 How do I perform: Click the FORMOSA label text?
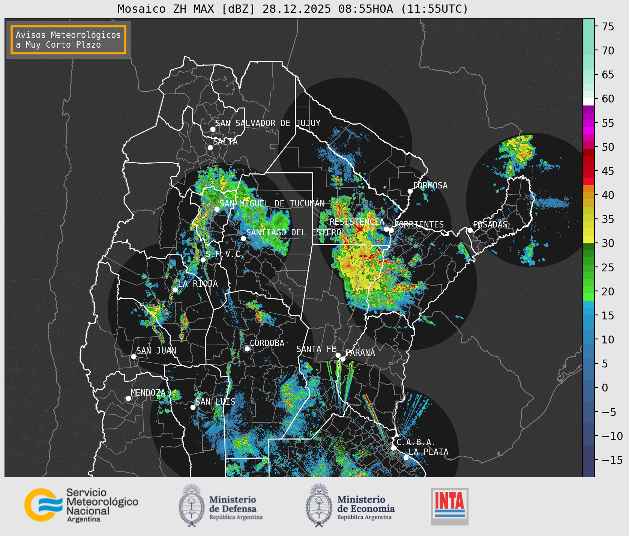(430, 185)
